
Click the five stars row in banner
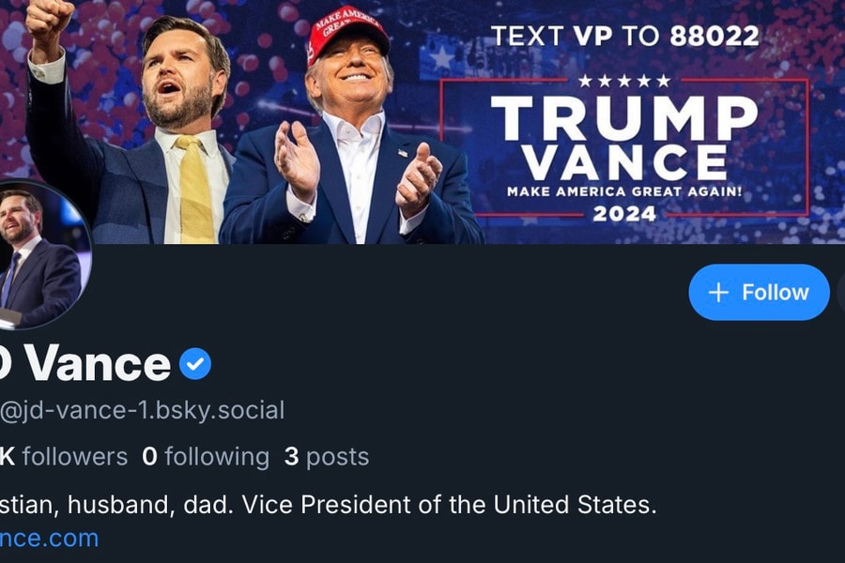tap(623, 82)
